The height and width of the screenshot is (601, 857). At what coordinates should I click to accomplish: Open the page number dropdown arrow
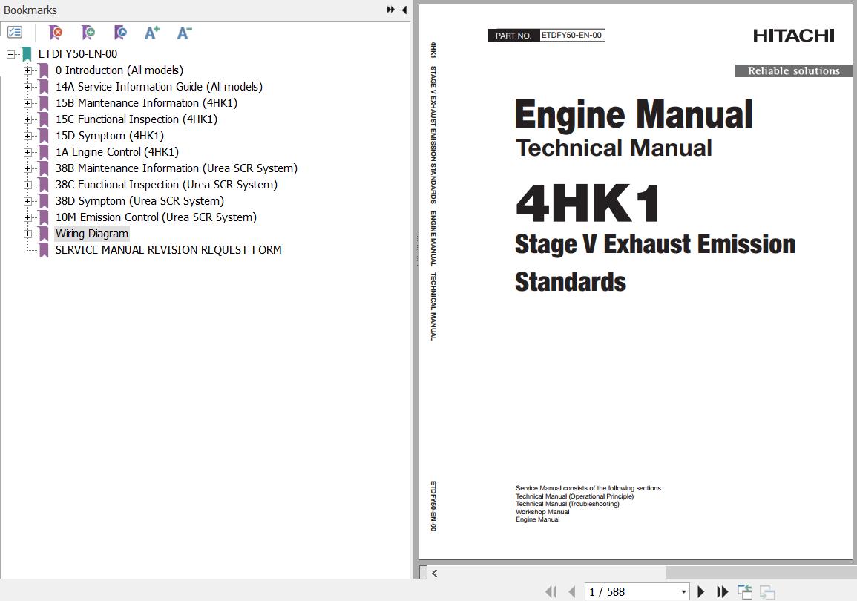[x=683, y=591]
